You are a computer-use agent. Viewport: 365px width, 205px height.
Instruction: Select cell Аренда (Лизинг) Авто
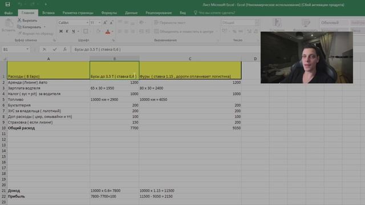(x=48, y=83)
